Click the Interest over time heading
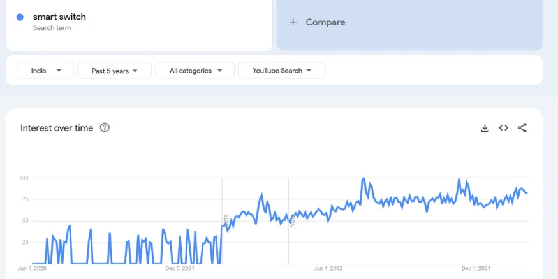The image size is (558, 279). 57,128
